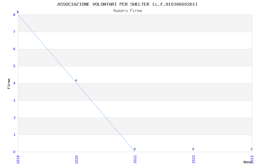
Task: Select data label 0 at 2022 point
Action: [x=193, y=149]
